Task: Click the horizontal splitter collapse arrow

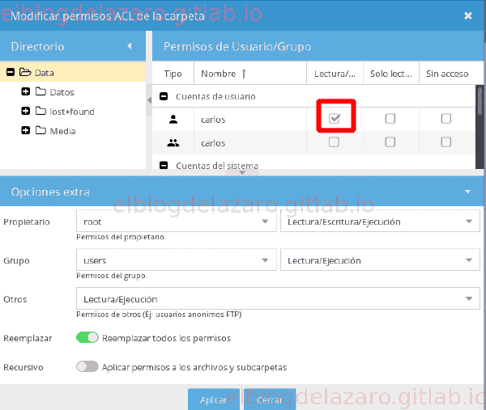Action: 242,173
